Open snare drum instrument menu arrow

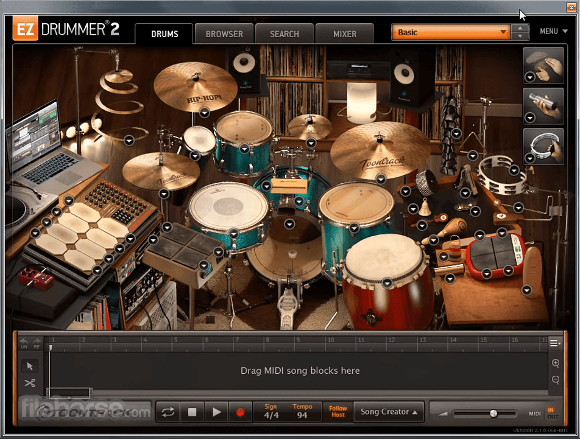[x=233, y=234]
